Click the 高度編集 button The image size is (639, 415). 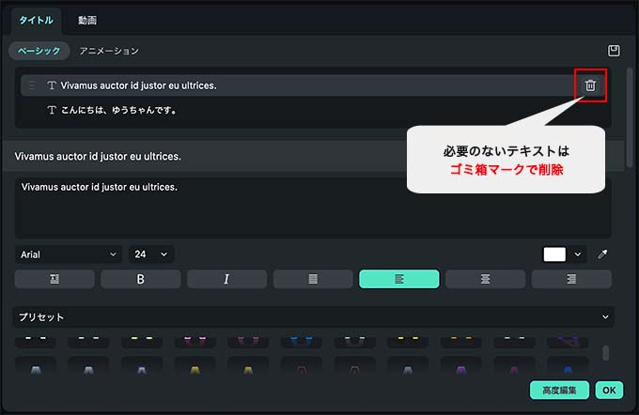pos(559,391)
